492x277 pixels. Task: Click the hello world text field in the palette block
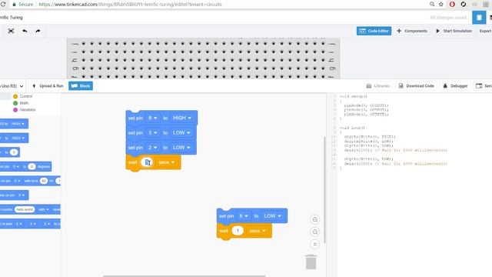pyautogui.click(x=25, y=209)
